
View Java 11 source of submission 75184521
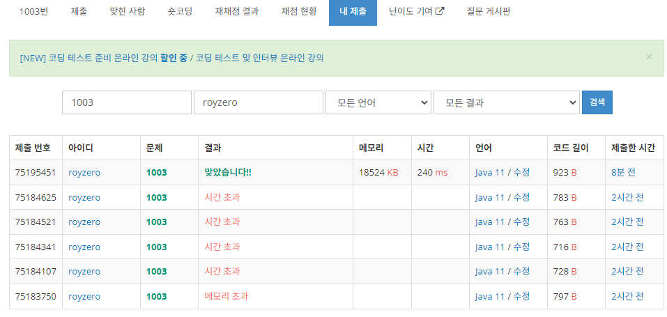tap(489, 222)
